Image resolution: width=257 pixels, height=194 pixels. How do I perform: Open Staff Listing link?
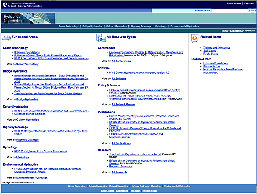click(210, 51)
